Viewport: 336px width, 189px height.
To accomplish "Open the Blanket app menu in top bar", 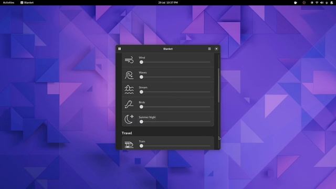I will tap(27, 3).
